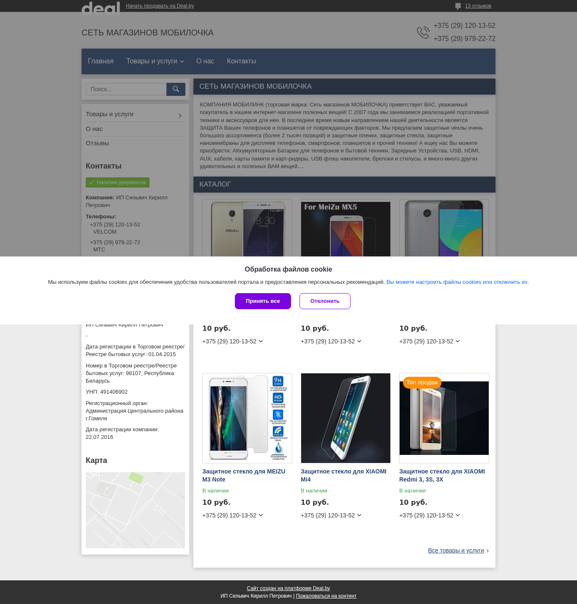The image size is (577, 604).
Task: Click the Наличие документов badge
Action: (117, 182)
